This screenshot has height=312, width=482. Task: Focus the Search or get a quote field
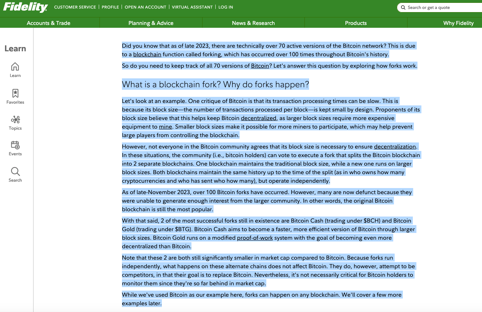click(439, 7)
